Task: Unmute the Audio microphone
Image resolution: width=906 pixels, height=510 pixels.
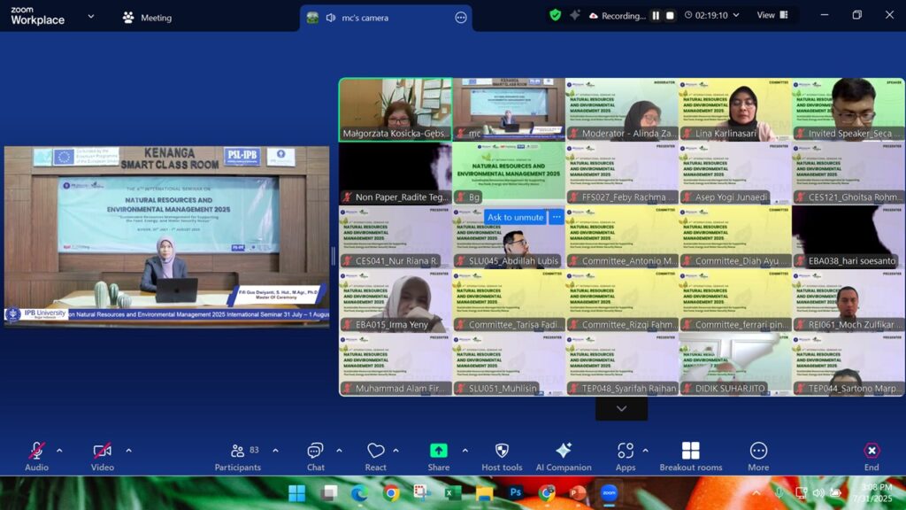Action: 36,452
